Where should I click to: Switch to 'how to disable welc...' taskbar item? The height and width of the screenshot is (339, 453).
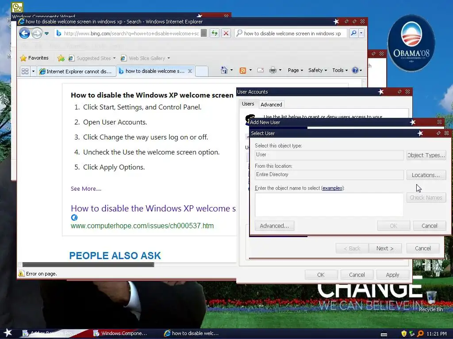click(x=191, y=333)
